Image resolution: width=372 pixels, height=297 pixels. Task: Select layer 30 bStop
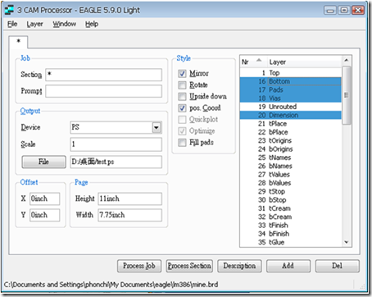291,200
